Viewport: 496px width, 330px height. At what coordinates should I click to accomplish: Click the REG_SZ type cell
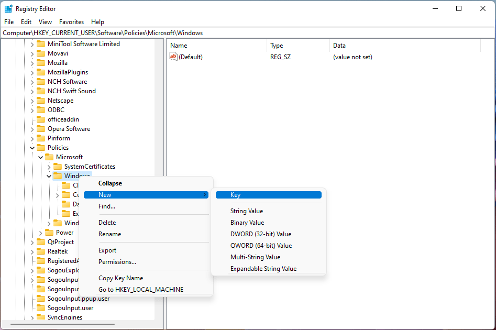[281, 57]
